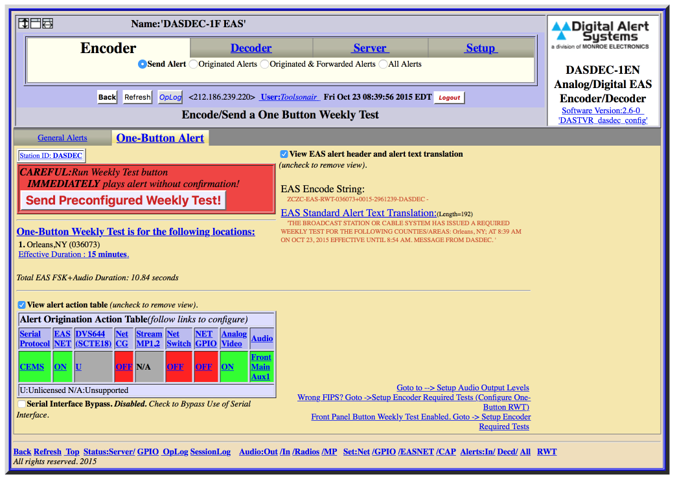Click the green ON cell under EAS NET
This screenshot has height=492, width=688.
click(x=62, y=366)
